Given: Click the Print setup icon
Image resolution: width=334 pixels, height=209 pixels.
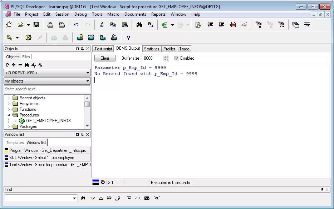Looking at the screenshot, I should pos(62,25).
